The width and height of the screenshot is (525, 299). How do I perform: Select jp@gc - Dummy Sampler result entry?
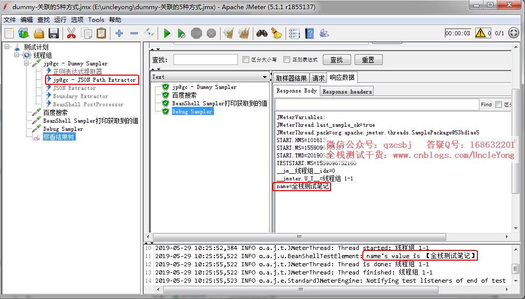tap(204, 87)
